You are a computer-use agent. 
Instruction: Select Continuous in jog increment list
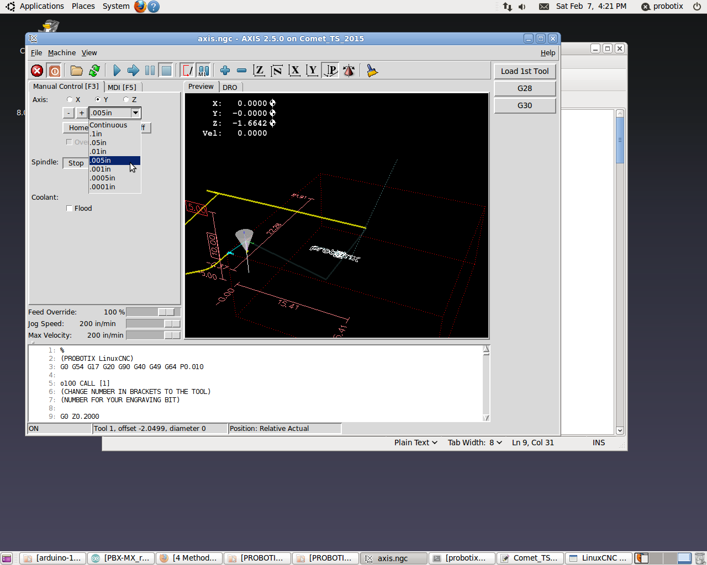[108, 125]
